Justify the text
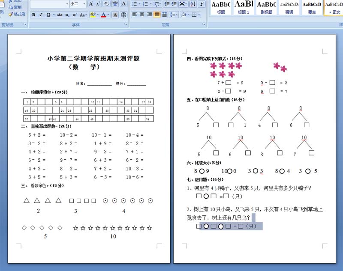The width and height of the screenshot is (343, 271). [x=157, y=15]
